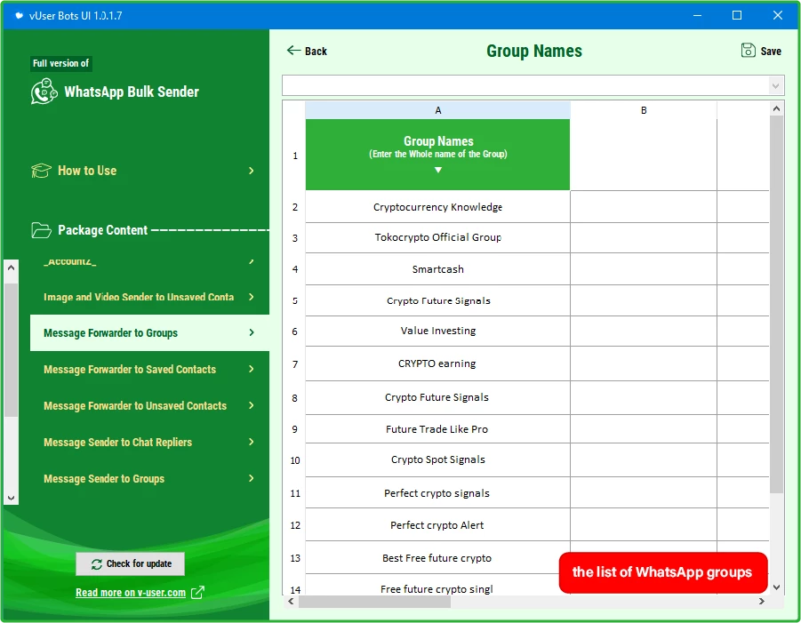The image size is (801, 623).
Task: Click the Save floppy disk icon
Action: [x=748, y=50]
